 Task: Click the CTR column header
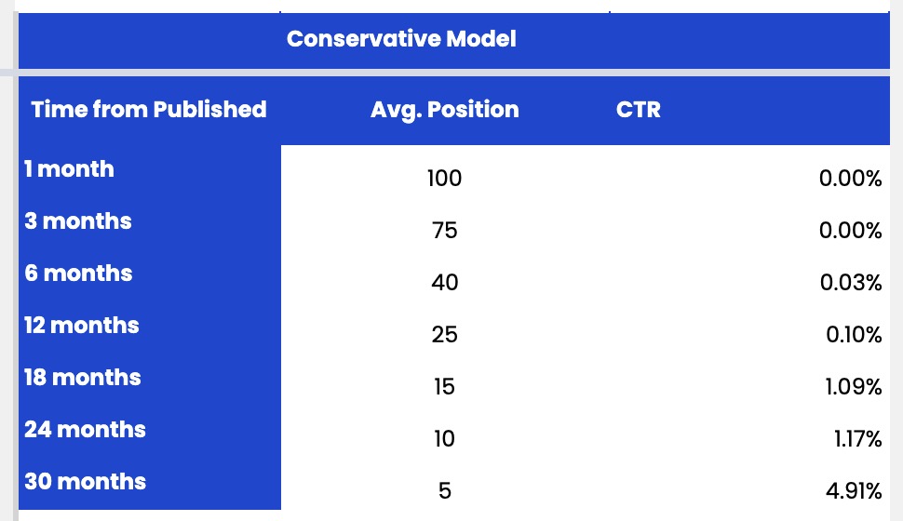coord(639,110)
